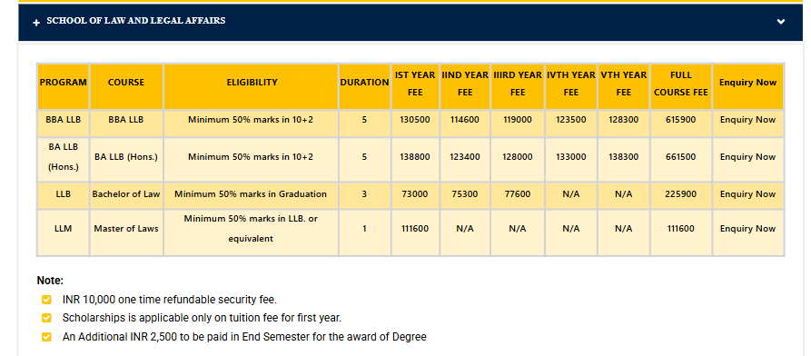Click the Enquiry Now column header
Image resolution: width=811 pixels, height=356 pixels.
pyautogui.click(x=747, y=83)
